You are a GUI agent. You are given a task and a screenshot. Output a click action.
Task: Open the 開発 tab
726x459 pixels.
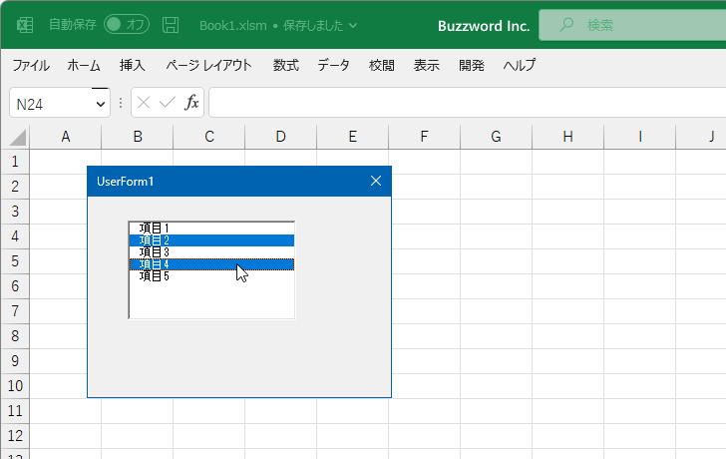click(472, 65)
